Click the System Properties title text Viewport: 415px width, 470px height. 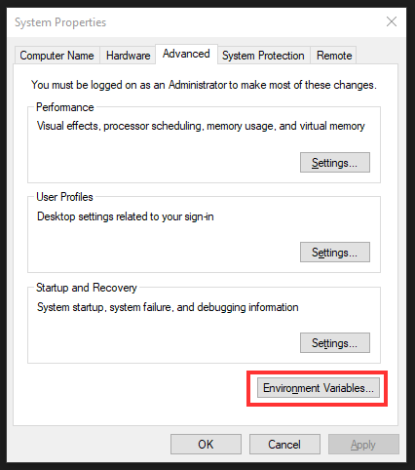point(60,22)
